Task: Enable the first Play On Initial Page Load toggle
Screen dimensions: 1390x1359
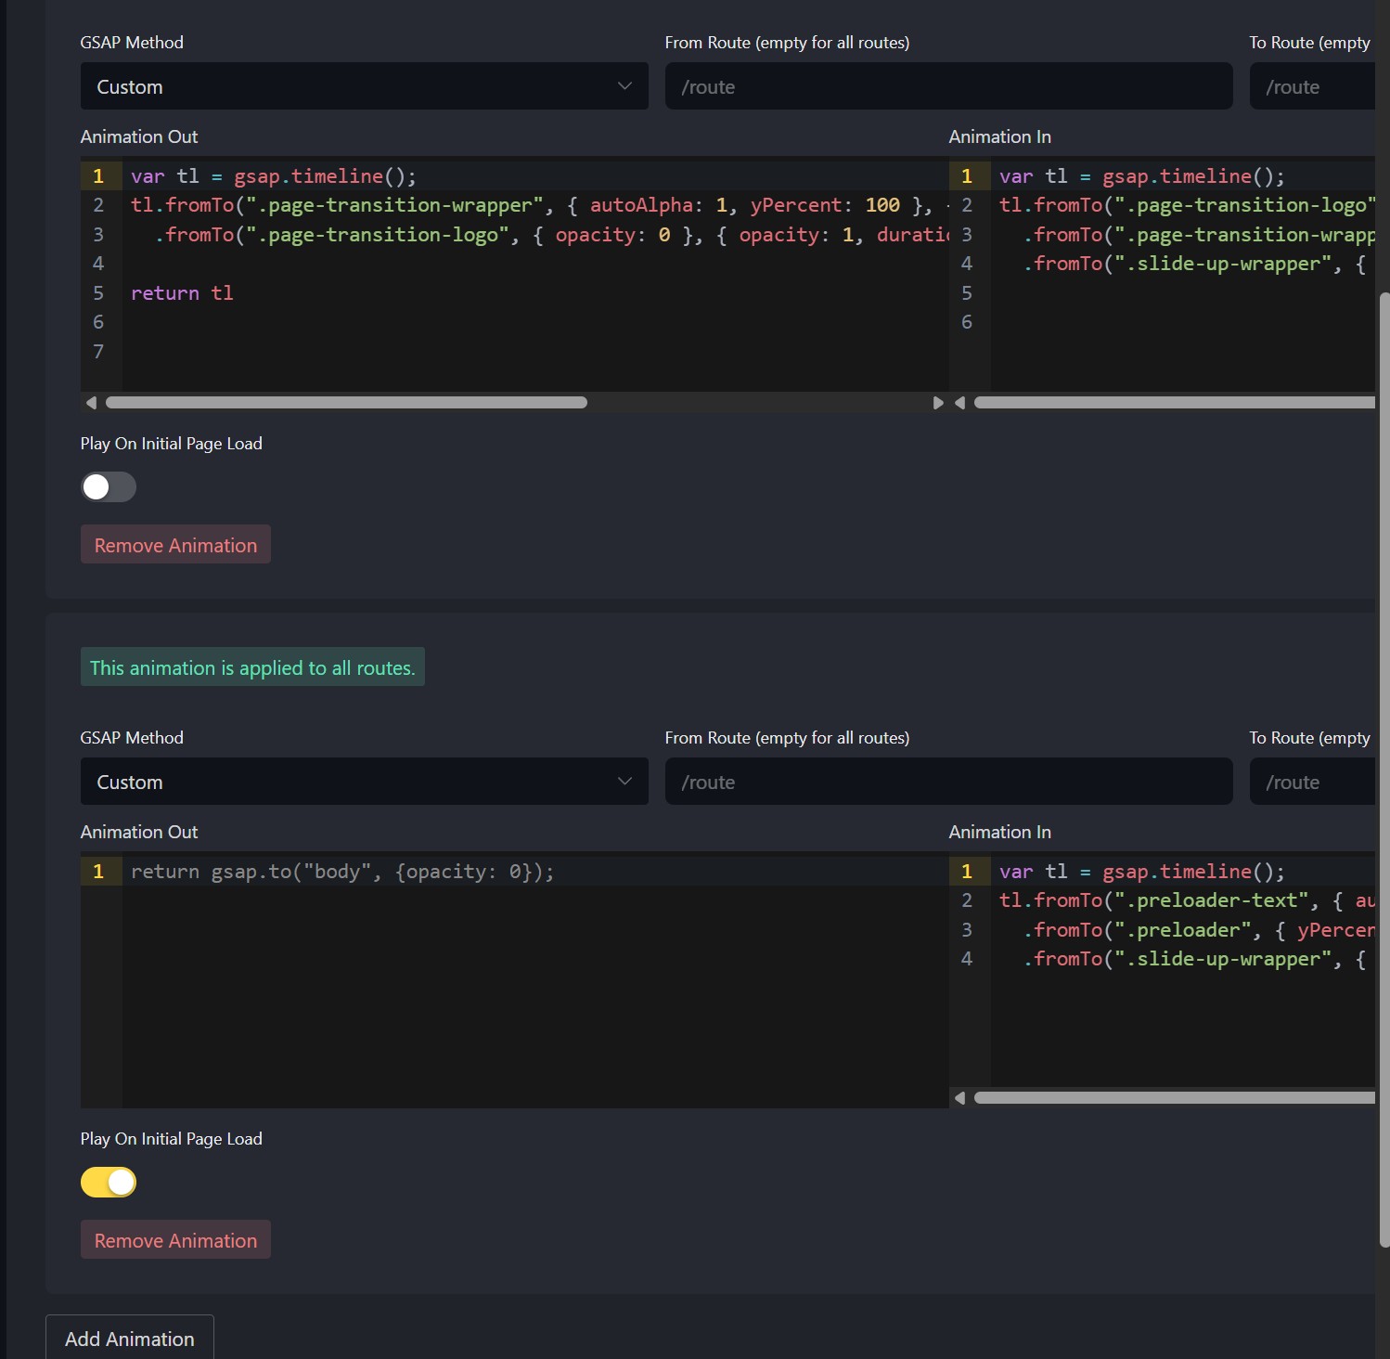Action: (109, 487)
